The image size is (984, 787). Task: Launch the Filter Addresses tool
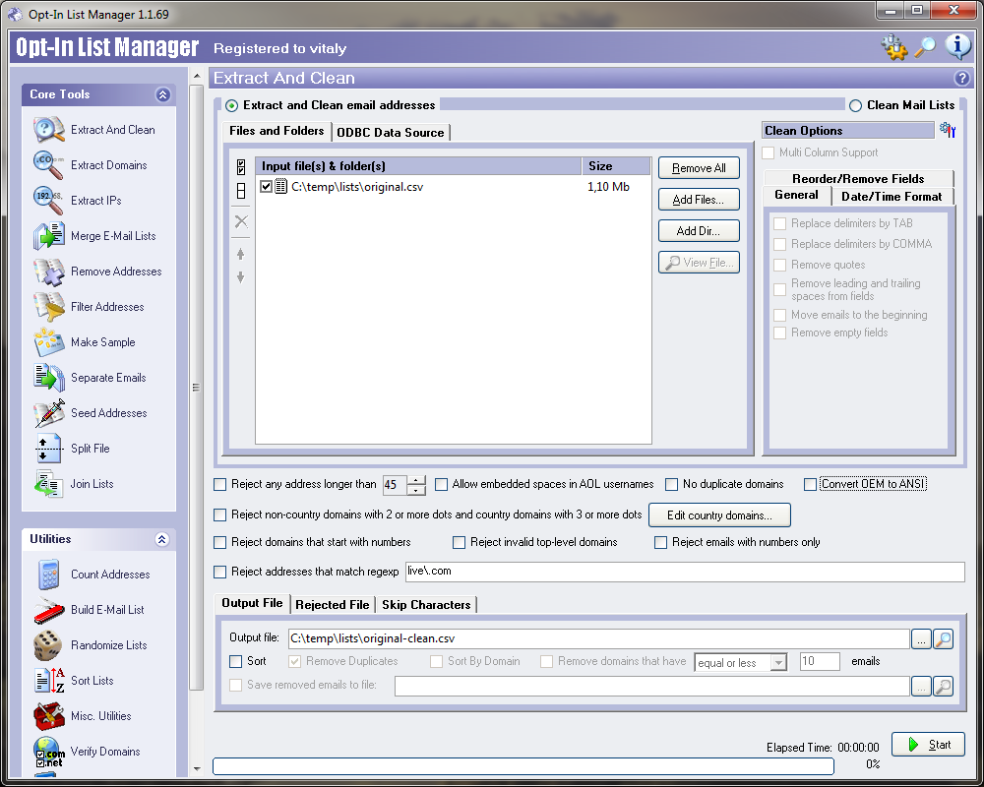[107, 307]
